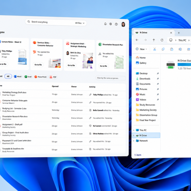Screen dimensions: 191x191
Task: Click the Filter by file name or person field
Action: coord(110,78)
